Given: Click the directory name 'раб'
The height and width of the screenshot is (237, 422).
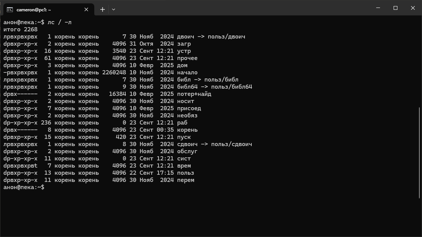Looking at the screenshot, I should [x=182, y=123].
